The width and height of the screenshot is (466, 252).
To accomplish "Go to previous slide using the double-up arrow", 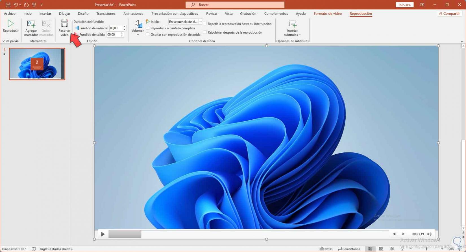I will pyautogui.click(x=463, y=233).
